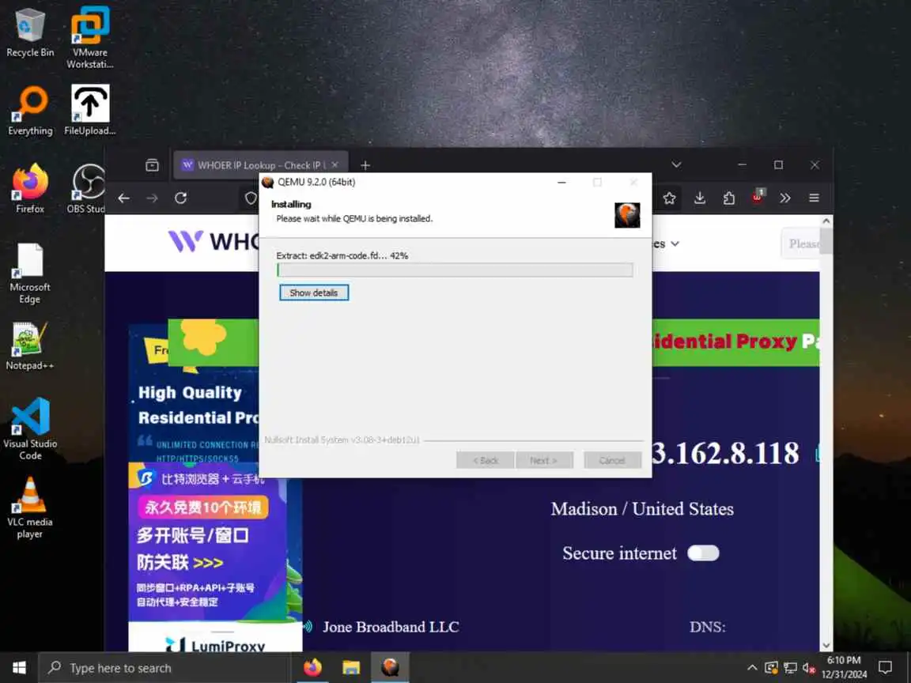Viewport: 911px width, 683px height.
Task: Click the tracking protection shield icon
Action: point(251,198)
